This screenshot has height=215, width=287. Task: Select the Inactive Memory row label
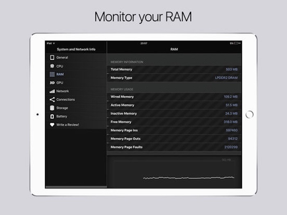[x=124, y=113]
